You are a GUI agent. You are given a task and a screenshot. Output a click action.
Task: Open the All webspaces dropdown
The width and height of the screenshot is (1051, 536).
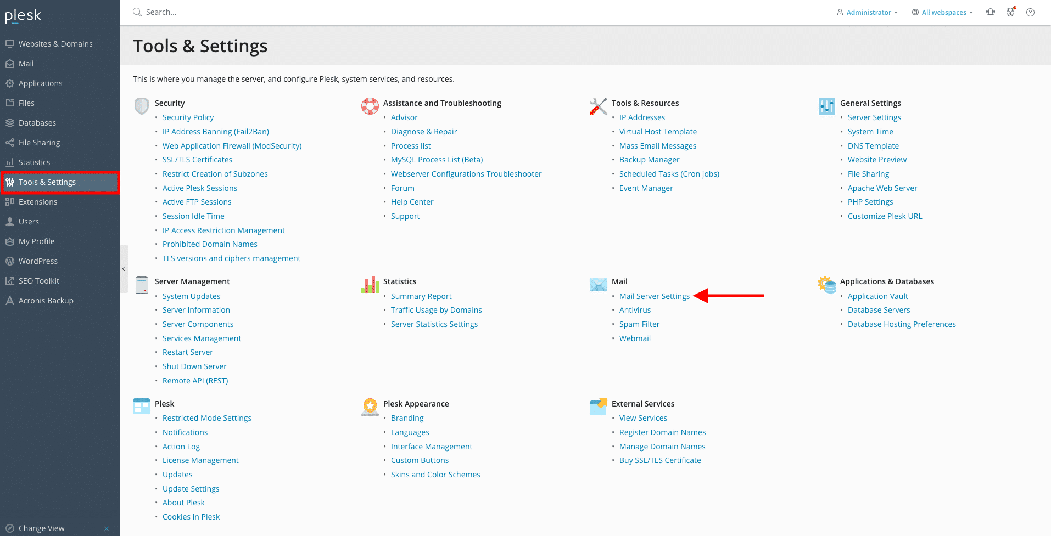click(x=942, y=12)
